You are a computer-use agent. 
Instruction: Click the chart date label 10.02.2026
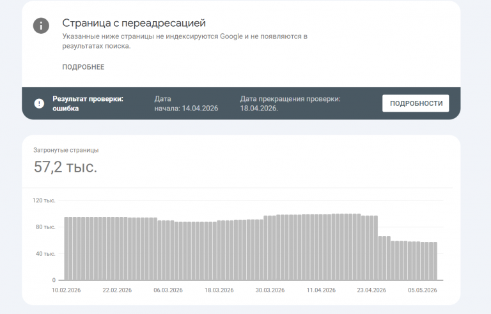[x=66, y=290]
